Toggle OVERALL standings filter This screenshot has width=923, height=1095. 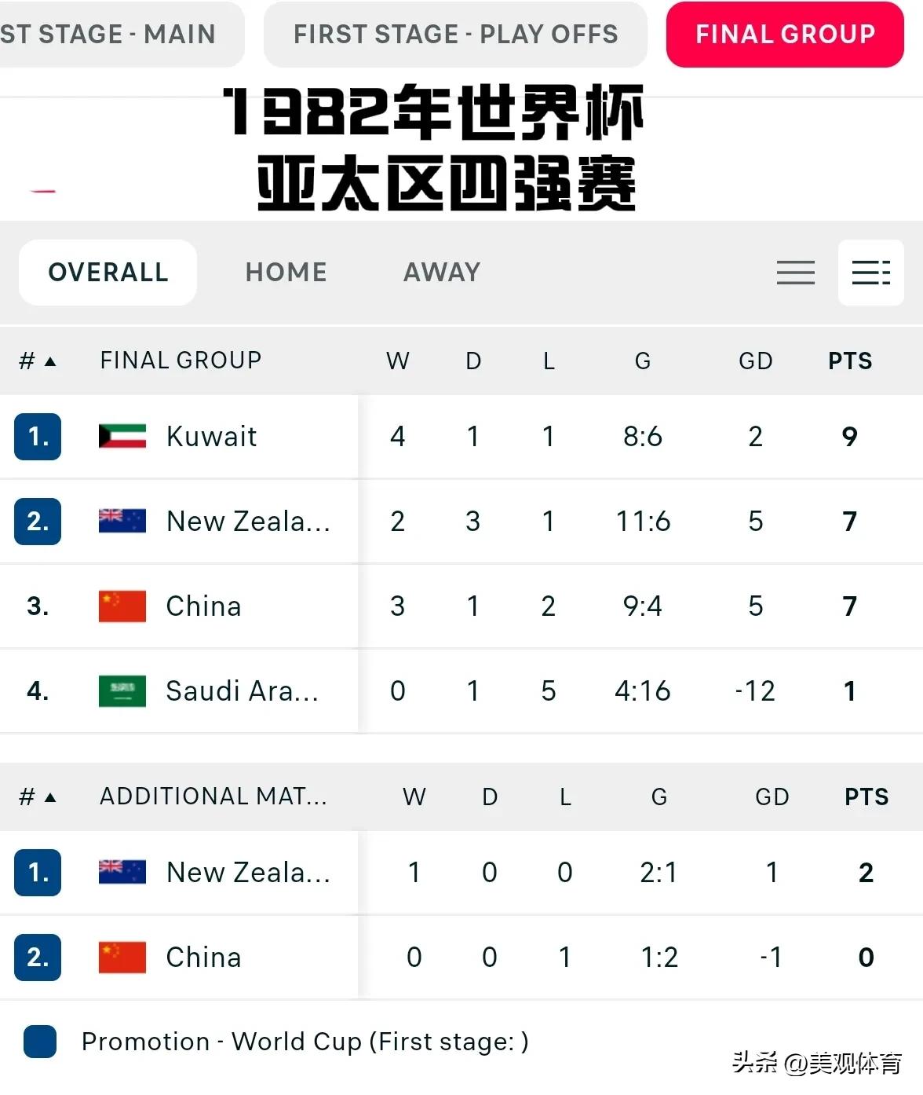pyautogui.click(x=108, y=273)
